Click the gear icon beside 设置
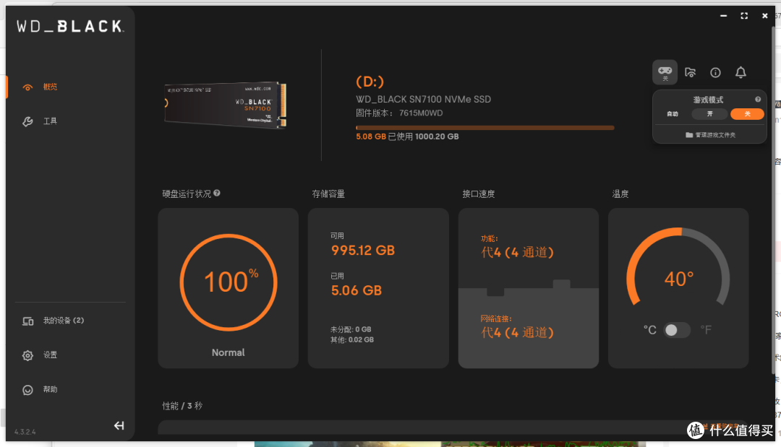This screenshot has width=781, height=447. tap(28, 355)
